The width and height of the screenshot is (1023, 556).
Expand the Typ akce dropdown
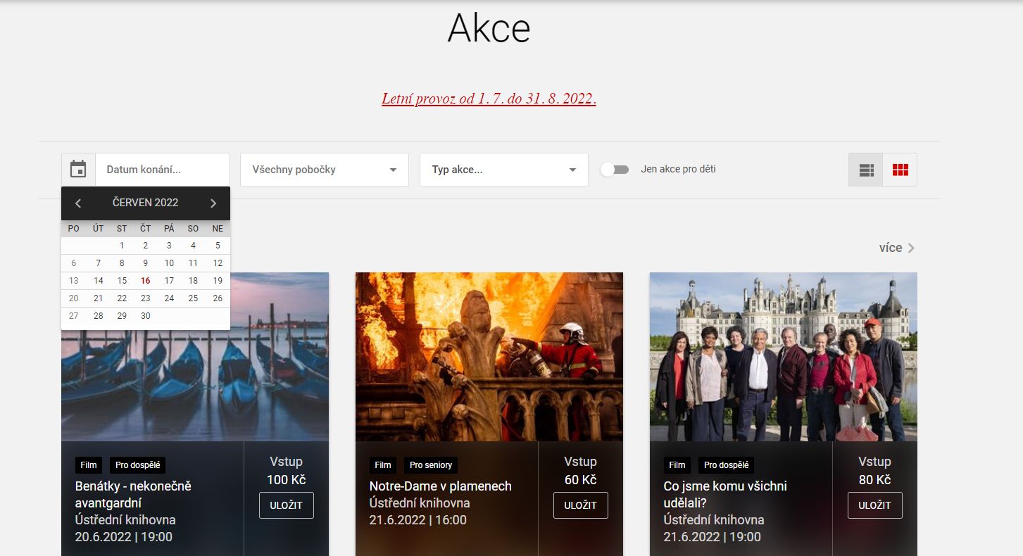tap(503, 170)
